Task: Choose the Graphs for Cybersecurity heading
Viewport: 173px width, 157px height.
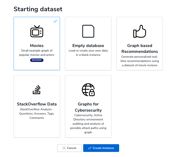Action: [88, 107]
